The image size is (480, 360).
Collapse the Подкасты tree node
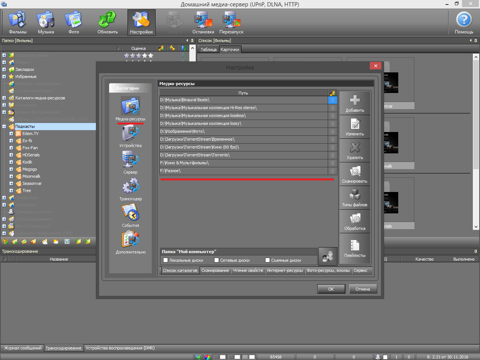click(4, 127)
